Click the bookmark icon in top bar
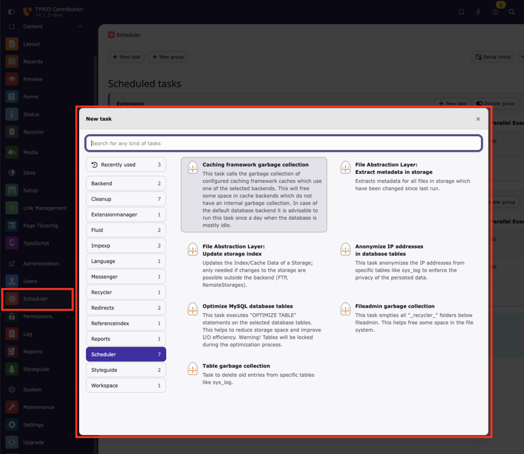The width and height of the screenshot is (524, 454). (x=461, y=12)
